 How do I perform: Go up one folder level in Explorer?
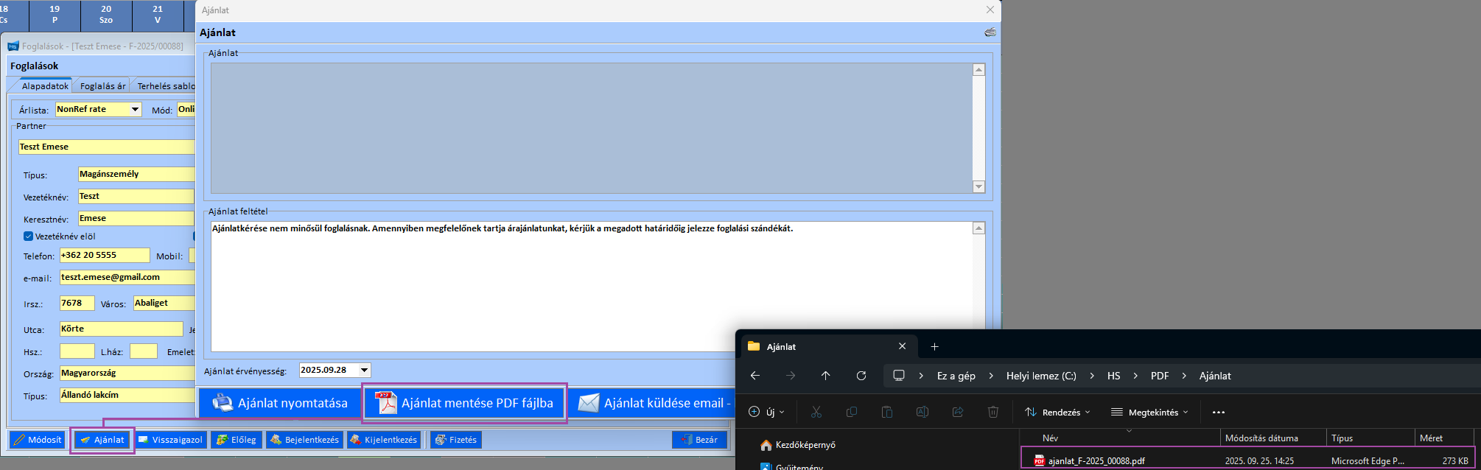[825, 376]
